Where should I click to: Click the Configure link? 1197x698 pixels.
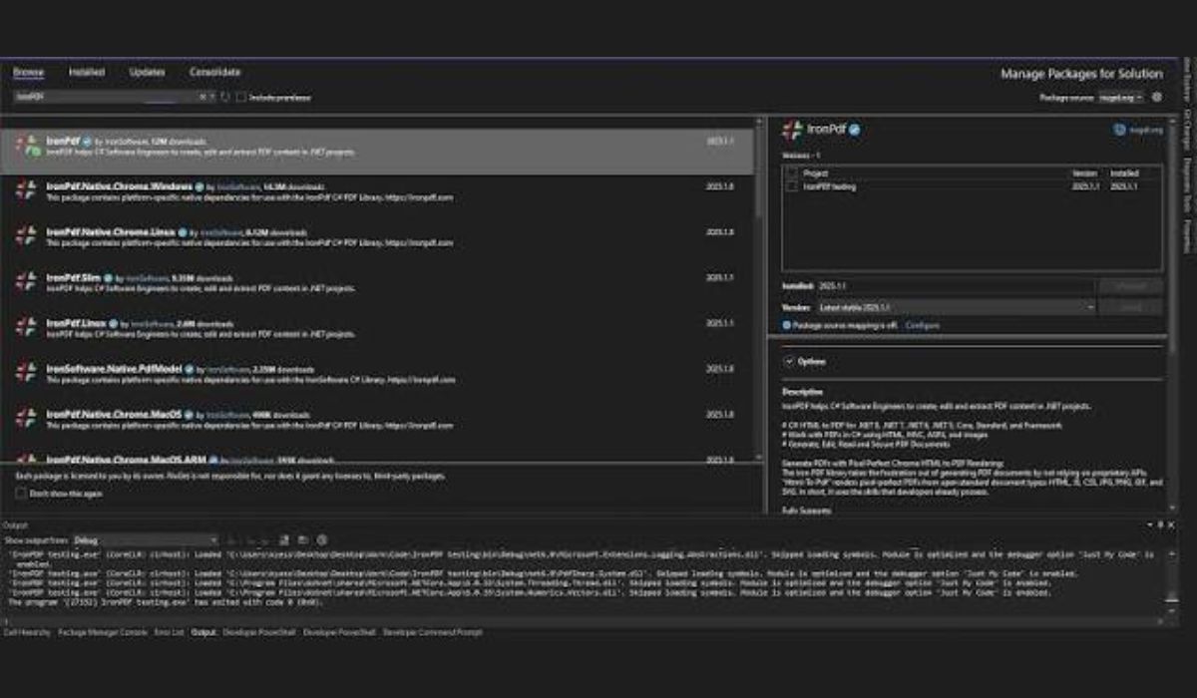922,325
